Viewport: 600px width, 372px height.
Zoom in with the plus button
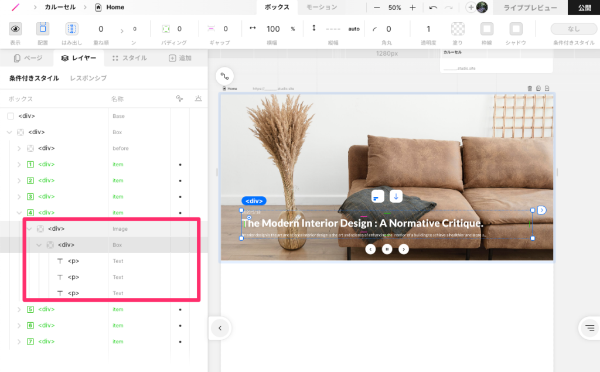(x=412, y=8)
